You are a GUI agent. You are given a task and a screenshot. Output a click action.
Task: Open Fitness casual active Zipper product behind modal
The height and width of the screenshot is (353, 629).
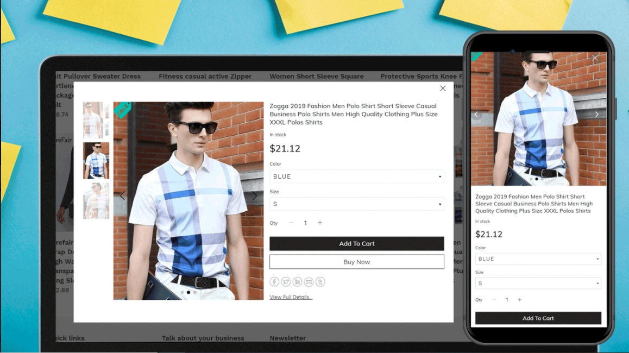205,76
